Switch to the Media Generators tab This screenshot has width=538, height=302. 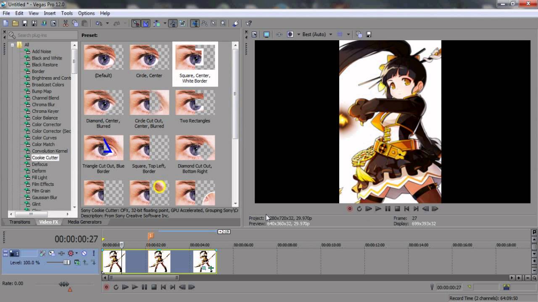[x=84, y=222]
